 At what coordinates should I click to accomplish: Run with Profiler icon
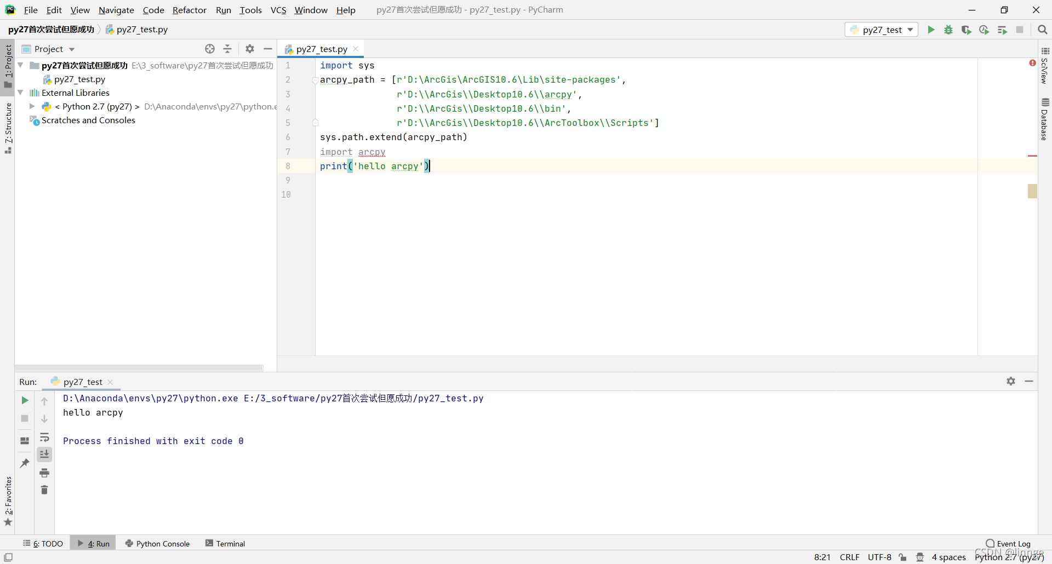coord(984,30)
